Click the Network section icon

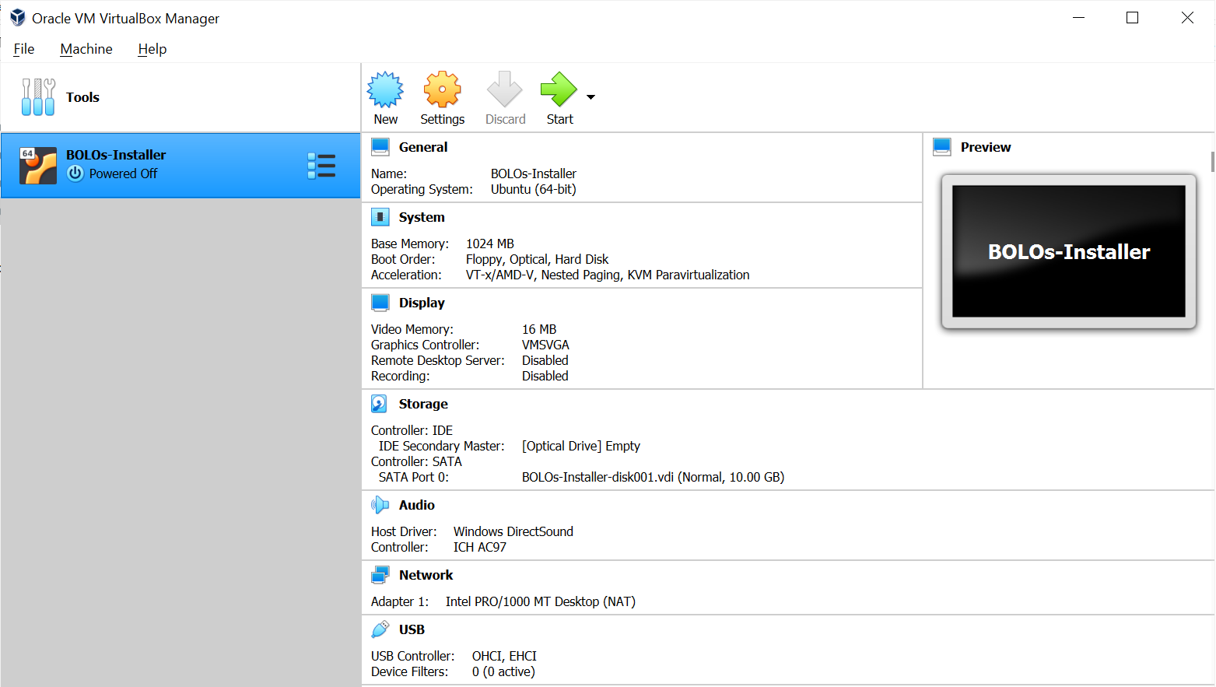(380, 575)
